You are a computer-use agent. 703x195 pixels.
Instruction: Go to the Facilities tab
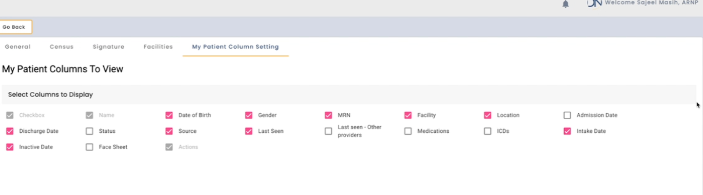(x=158, y=47)
